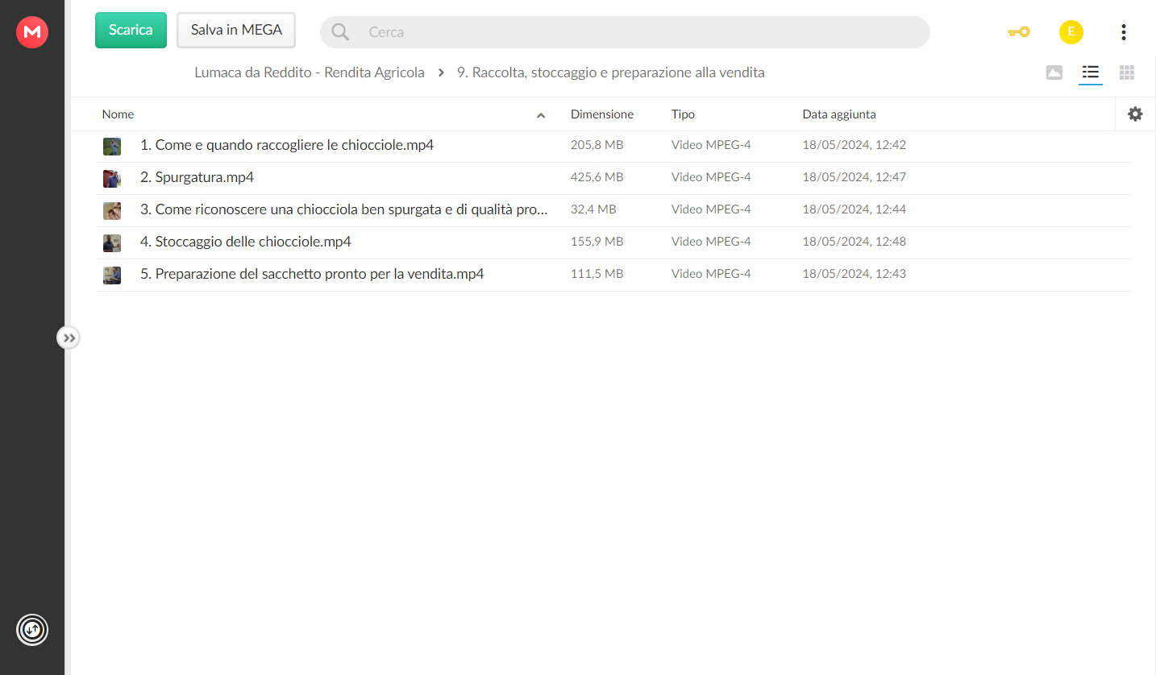Open the recovery key icon
The width and height of the screenshot is (1156, 675).
pyautogui.click(x=1018, y=32)
